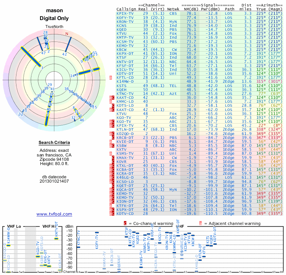Open the KCSM-TV callsign link
This screenshot has height=275, width=286.
coord(125,42)
